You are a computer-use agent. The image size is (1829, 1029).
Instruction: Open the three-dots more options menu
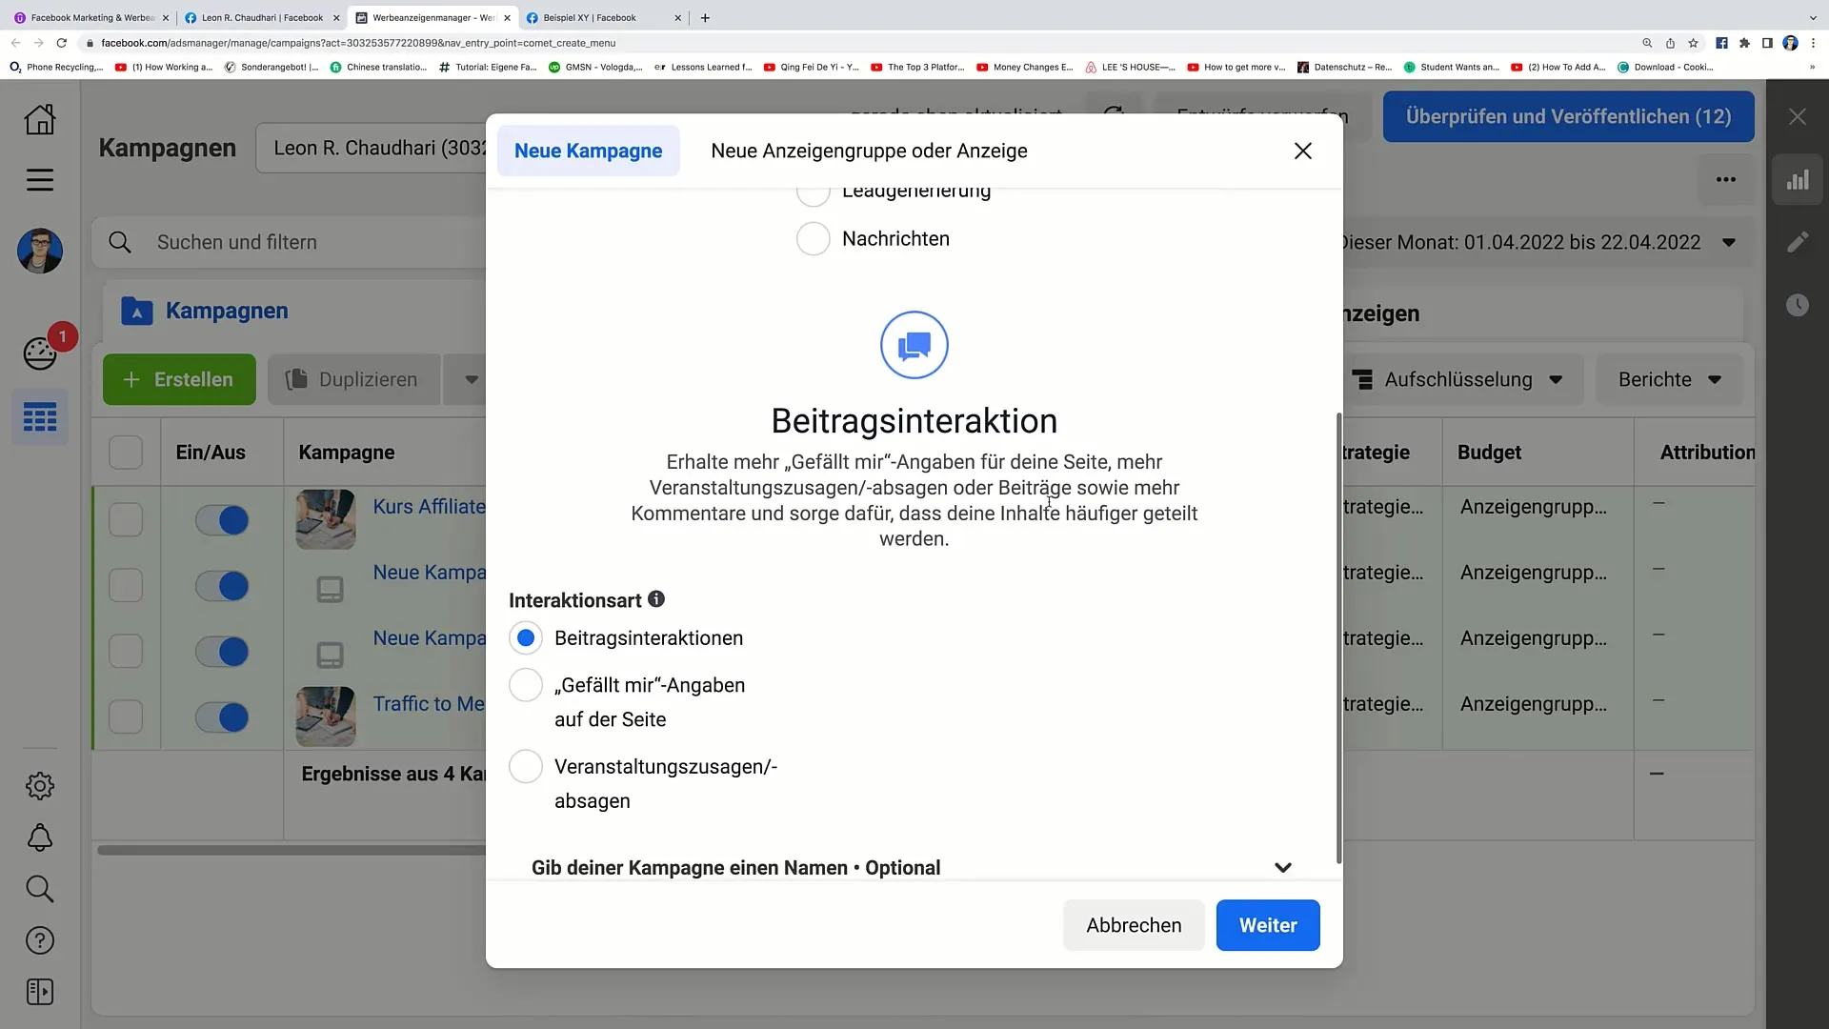pos(1726,179)
